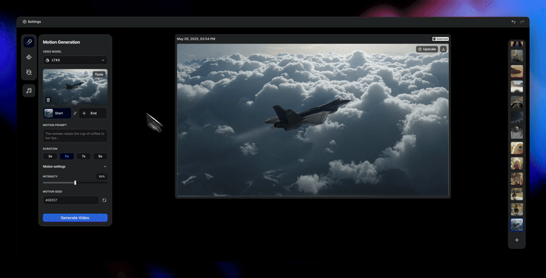546x278 pixels.
Task: Click the Selected badge on the image card
Action: (x=440, y=39)
